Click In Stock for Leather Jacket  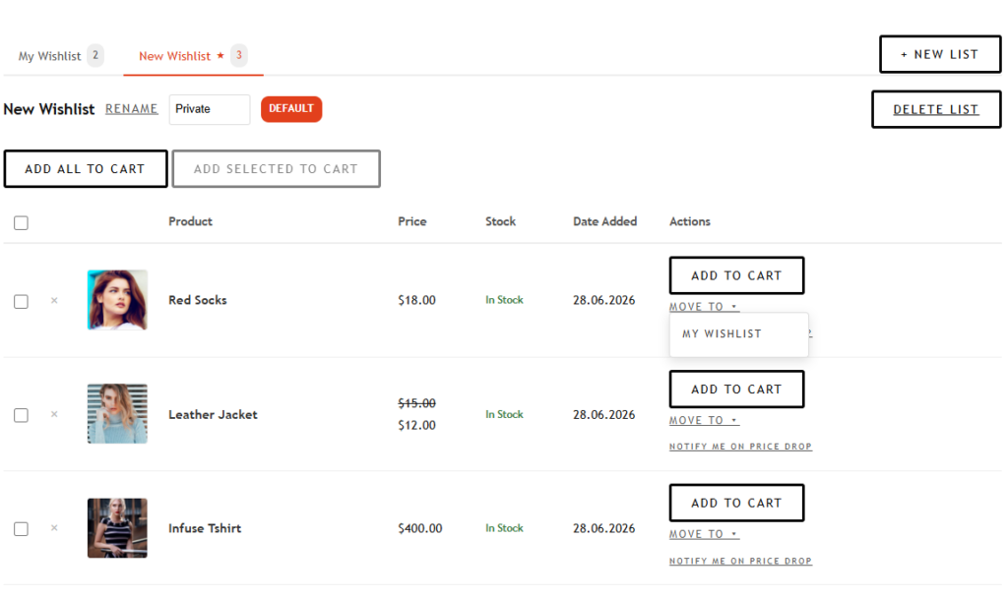click(505, 414)
